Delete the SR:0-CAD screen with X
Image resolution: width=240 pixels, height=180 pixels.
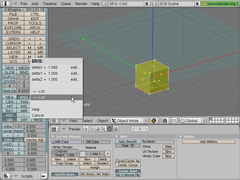tap(147, 4)
